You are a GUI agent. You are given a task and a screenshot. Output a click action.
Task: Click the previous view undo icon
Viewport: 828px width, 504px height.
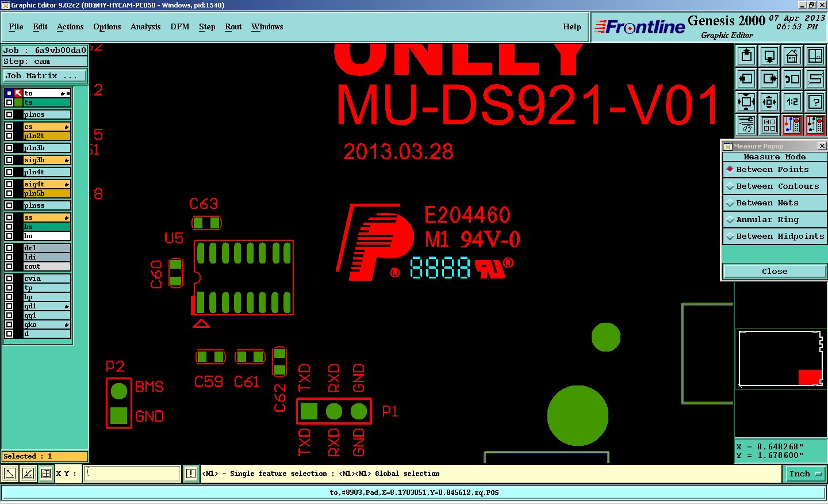tap(792, 79)
